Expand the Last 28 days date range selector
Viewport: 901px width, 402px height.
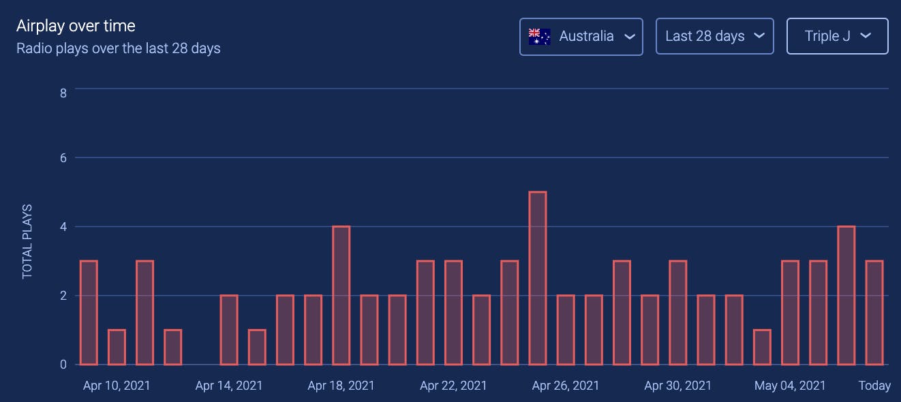click(x=714, y=36)
